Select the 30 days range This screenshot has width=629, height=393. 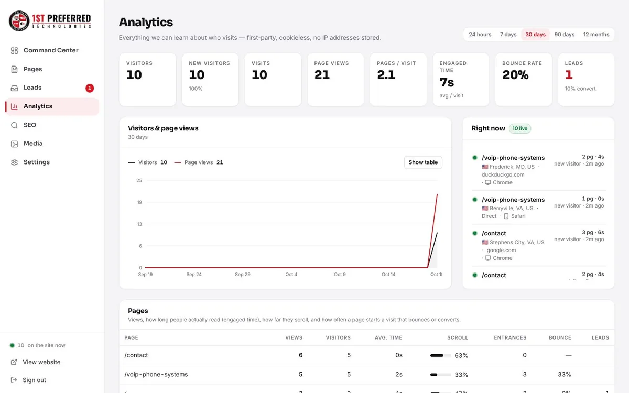click(x=535, y=35)
